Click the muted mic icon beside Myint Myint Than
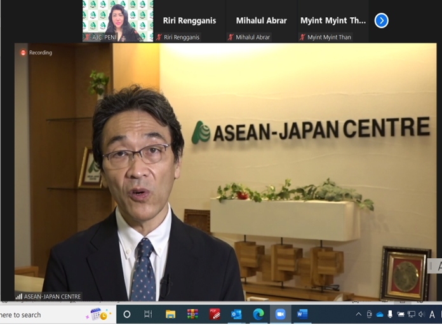Screen dimensions: 442x325 pyautogui.click(x=302, y=37)
